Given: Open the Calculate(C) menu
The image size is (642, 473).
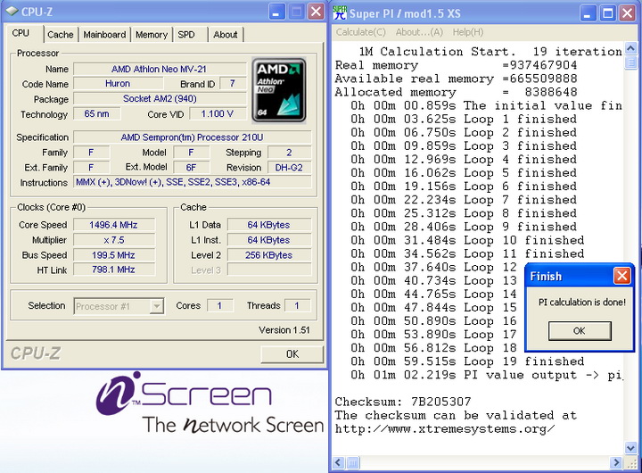Looking at the screenshot, I should pyautogui.click(x=361, y=32).
